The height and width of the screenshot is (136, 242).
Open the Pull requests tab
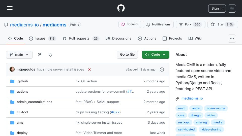click(x=81, y=38)
